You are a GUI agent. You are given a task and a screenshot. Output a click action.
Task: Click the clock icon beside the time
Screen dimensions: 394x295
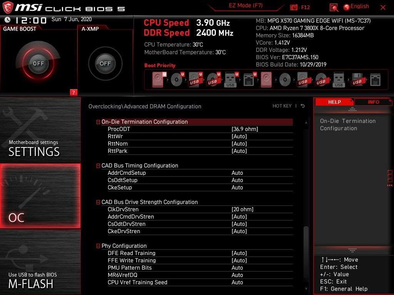tap(7, 20)
